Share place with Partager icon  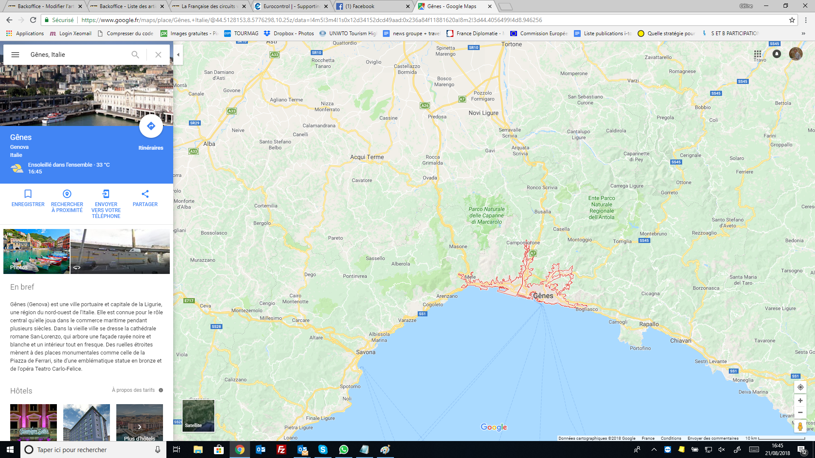point(145,194)
